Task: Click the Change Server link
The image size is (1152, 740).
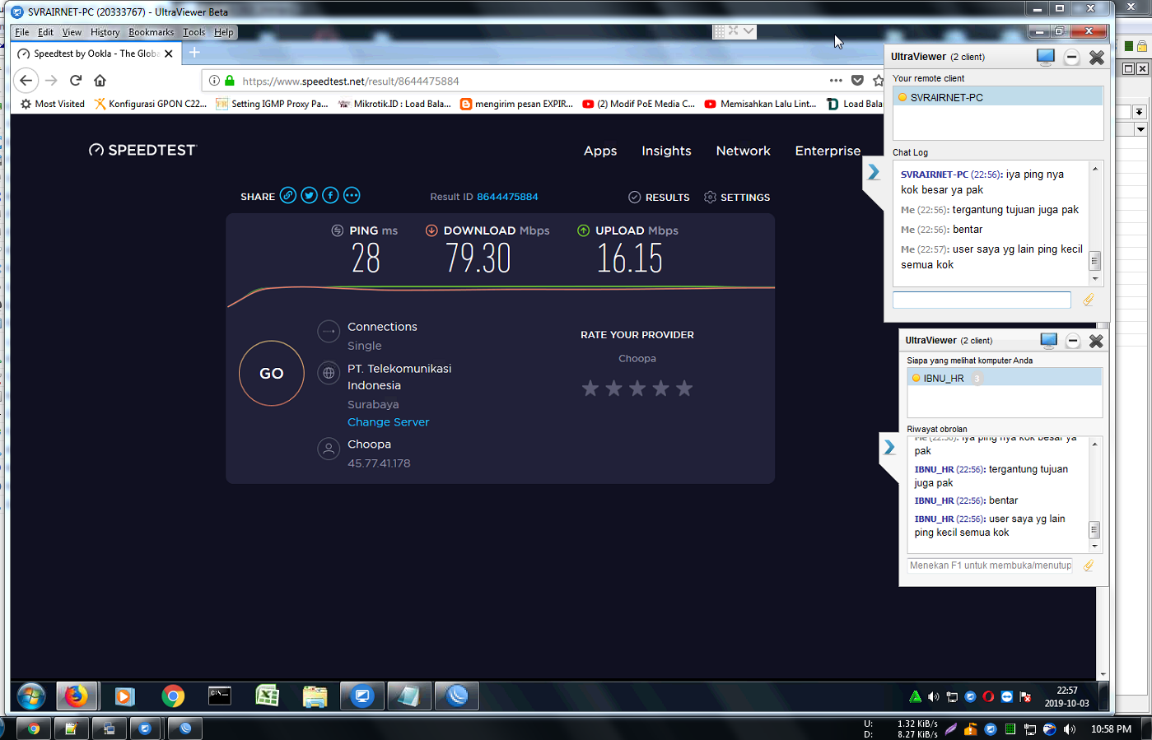Action: 388,421
